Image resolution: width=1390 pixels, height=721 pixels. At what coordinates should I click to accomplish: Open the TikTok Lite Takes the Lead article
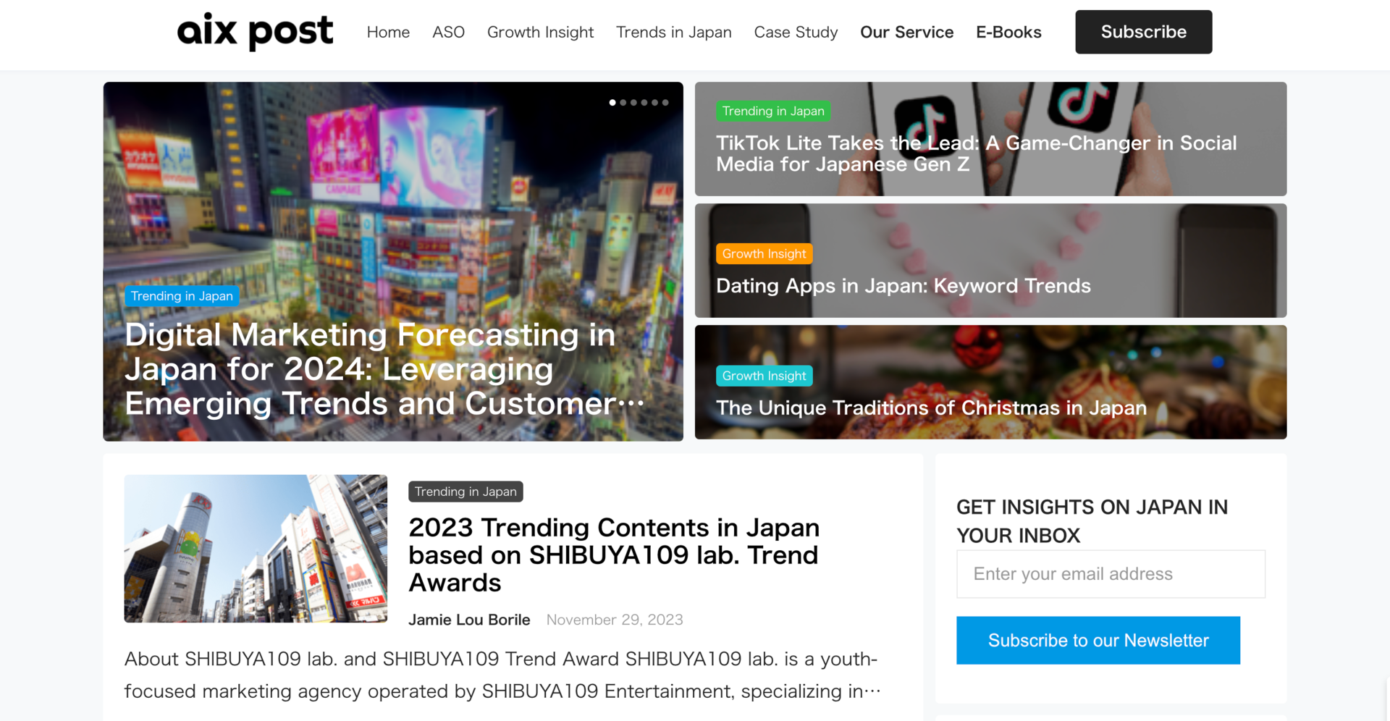pos(977,153)
